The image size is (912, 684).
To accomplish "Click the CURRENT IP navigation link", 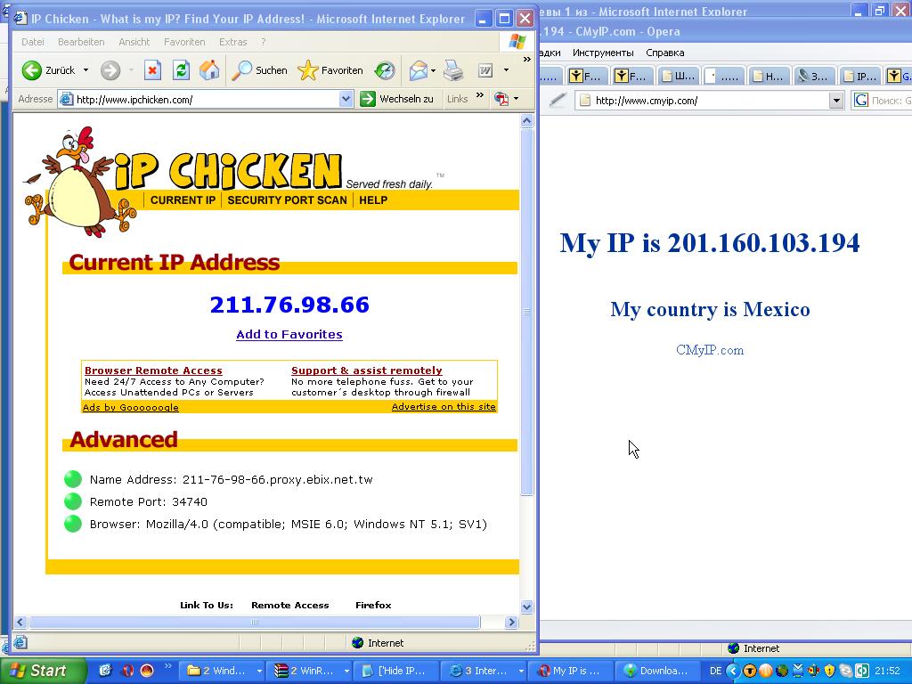I will [183, 200].
